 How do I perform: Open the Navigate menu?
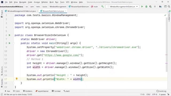[23, 2]
